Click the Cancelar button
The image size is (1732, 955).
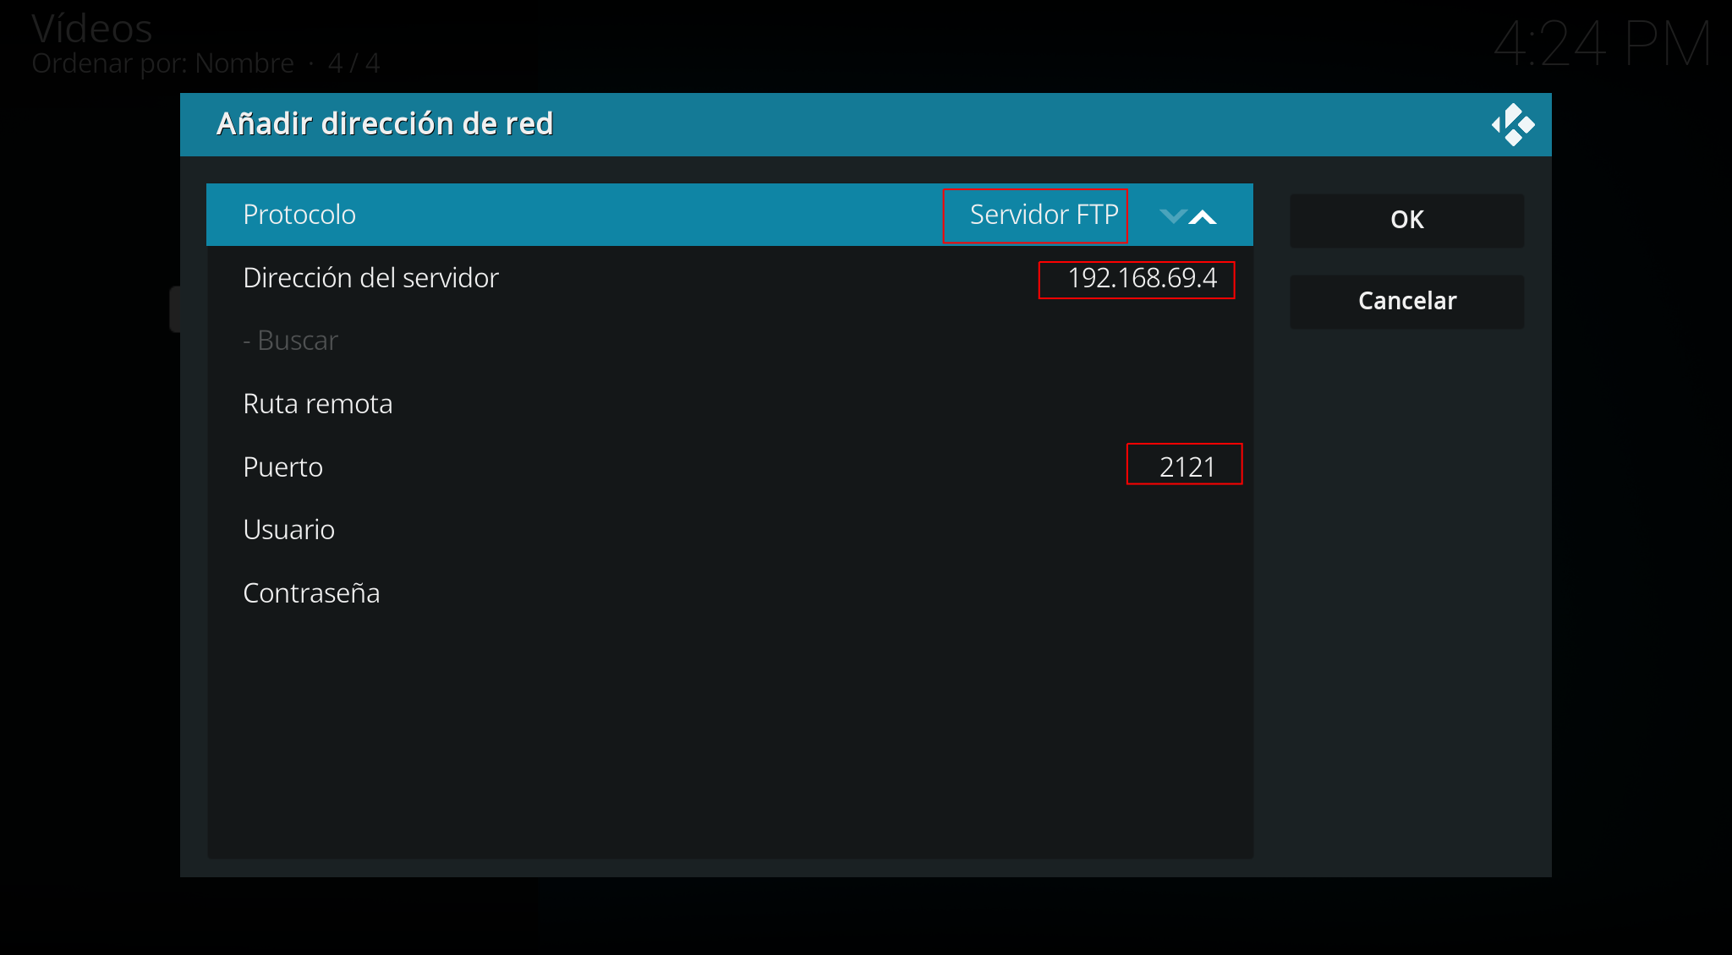pyautogui.click(x=1407, y=301)
